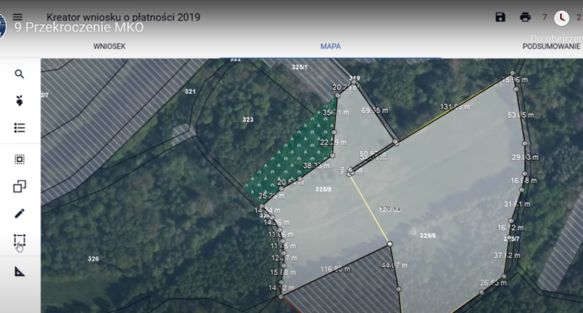Click the save floppy disk icon
583x313 pixels.
coord(500,17)
